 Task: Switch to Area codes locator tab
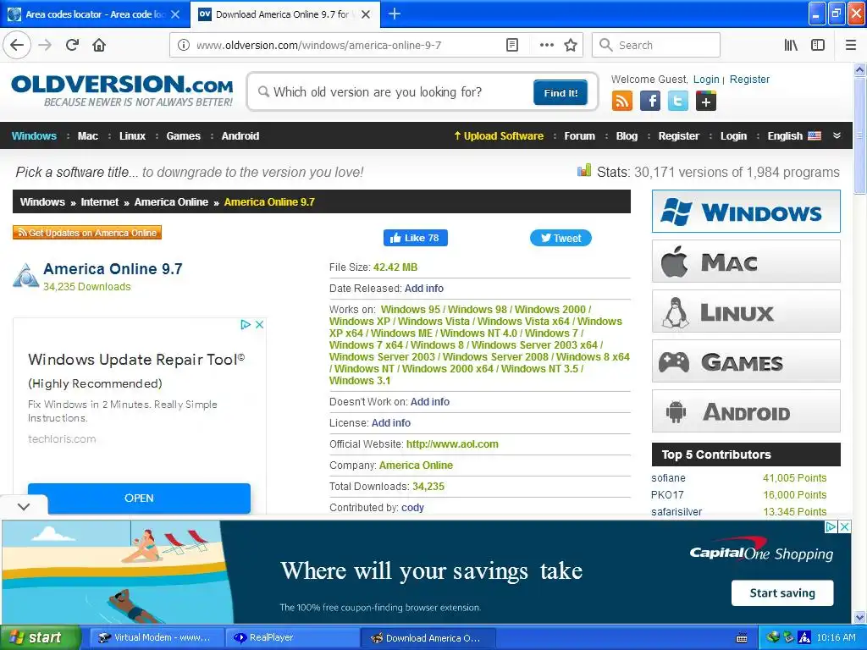[x=95, y=14]
